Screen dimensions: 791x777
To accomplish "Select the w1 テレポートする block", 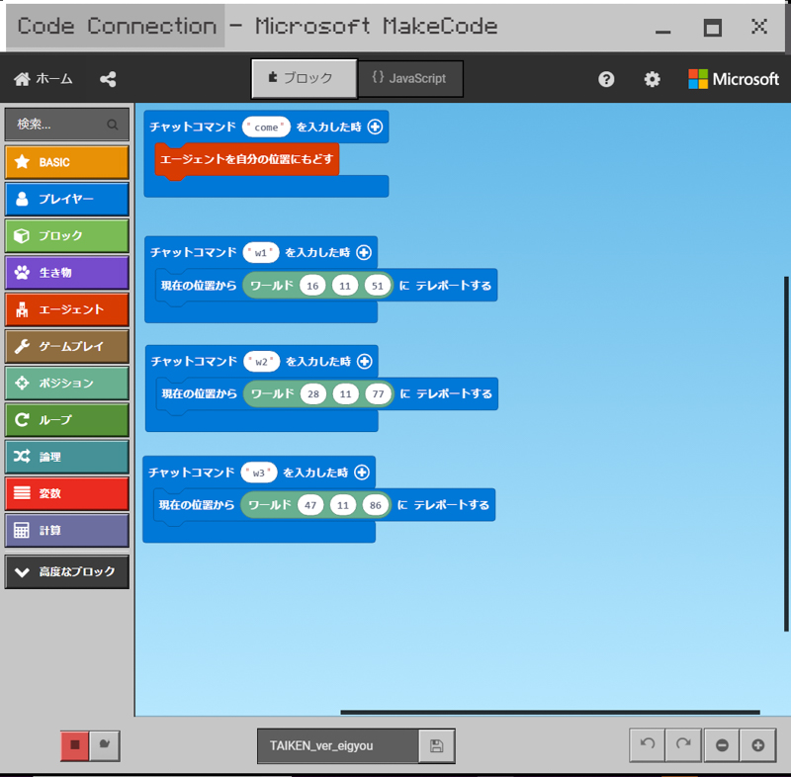I will click(452, 286).
